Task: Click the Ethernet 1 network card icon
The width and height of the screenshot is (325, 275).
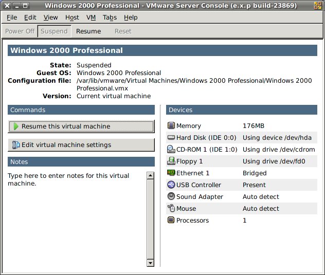Action: (x=172, y=173)
